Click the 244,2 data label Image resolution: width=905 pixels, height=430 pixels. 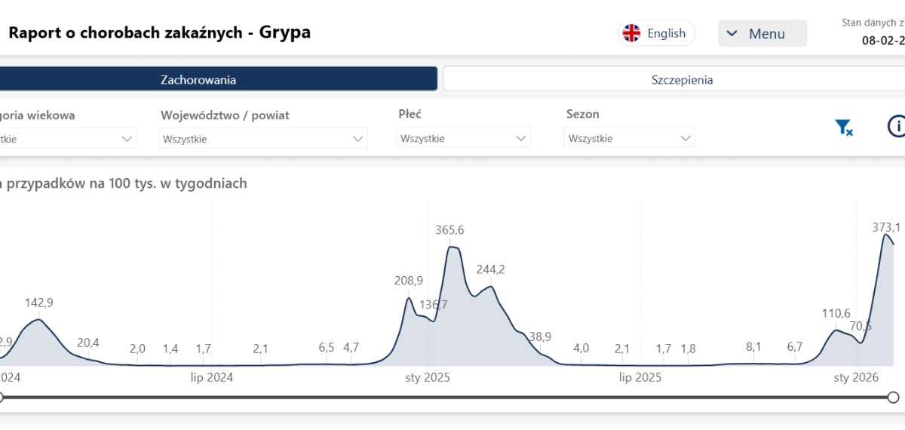click(491, 269)
